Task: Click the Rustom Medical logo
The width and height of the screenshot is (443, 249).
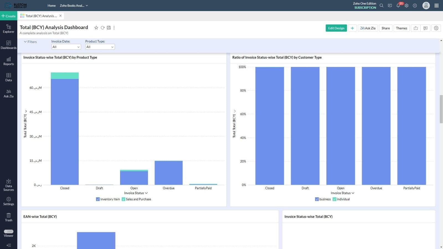Action: point(16,6)
